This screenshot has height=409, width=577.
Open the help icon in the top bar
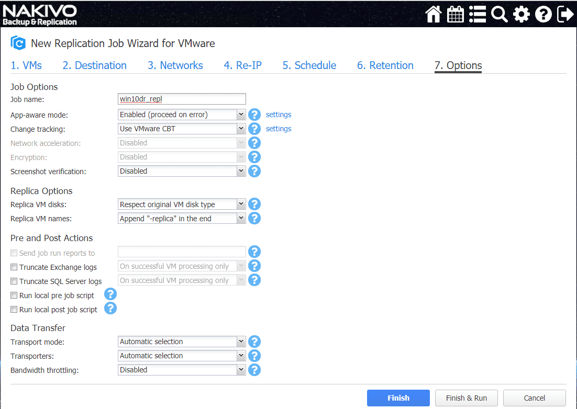pos(543,14)
